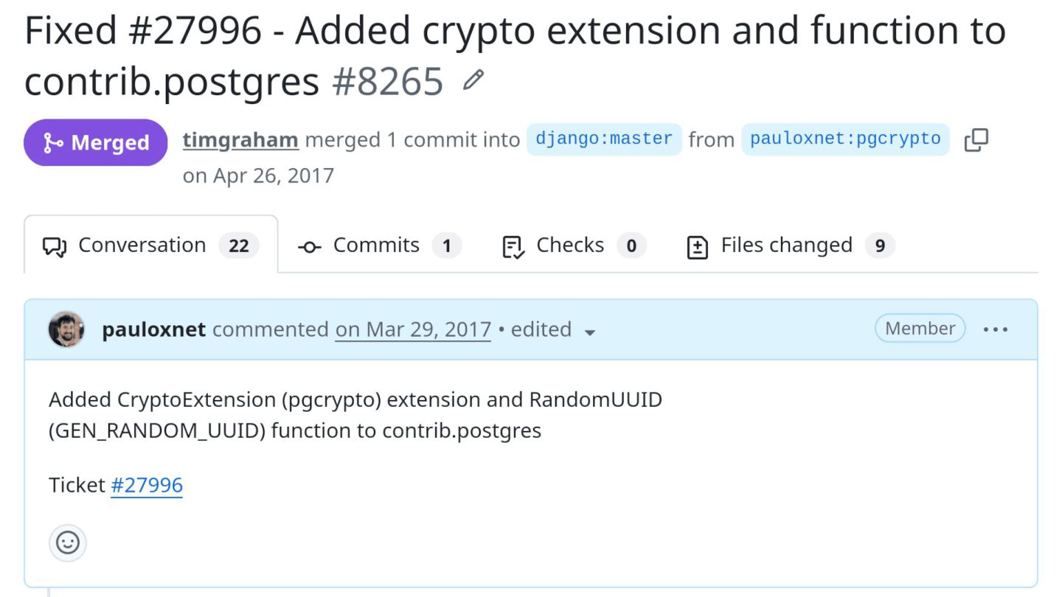Expand the edited history dropdown arrow
The image size is (1062, 597).
[589, 332]
